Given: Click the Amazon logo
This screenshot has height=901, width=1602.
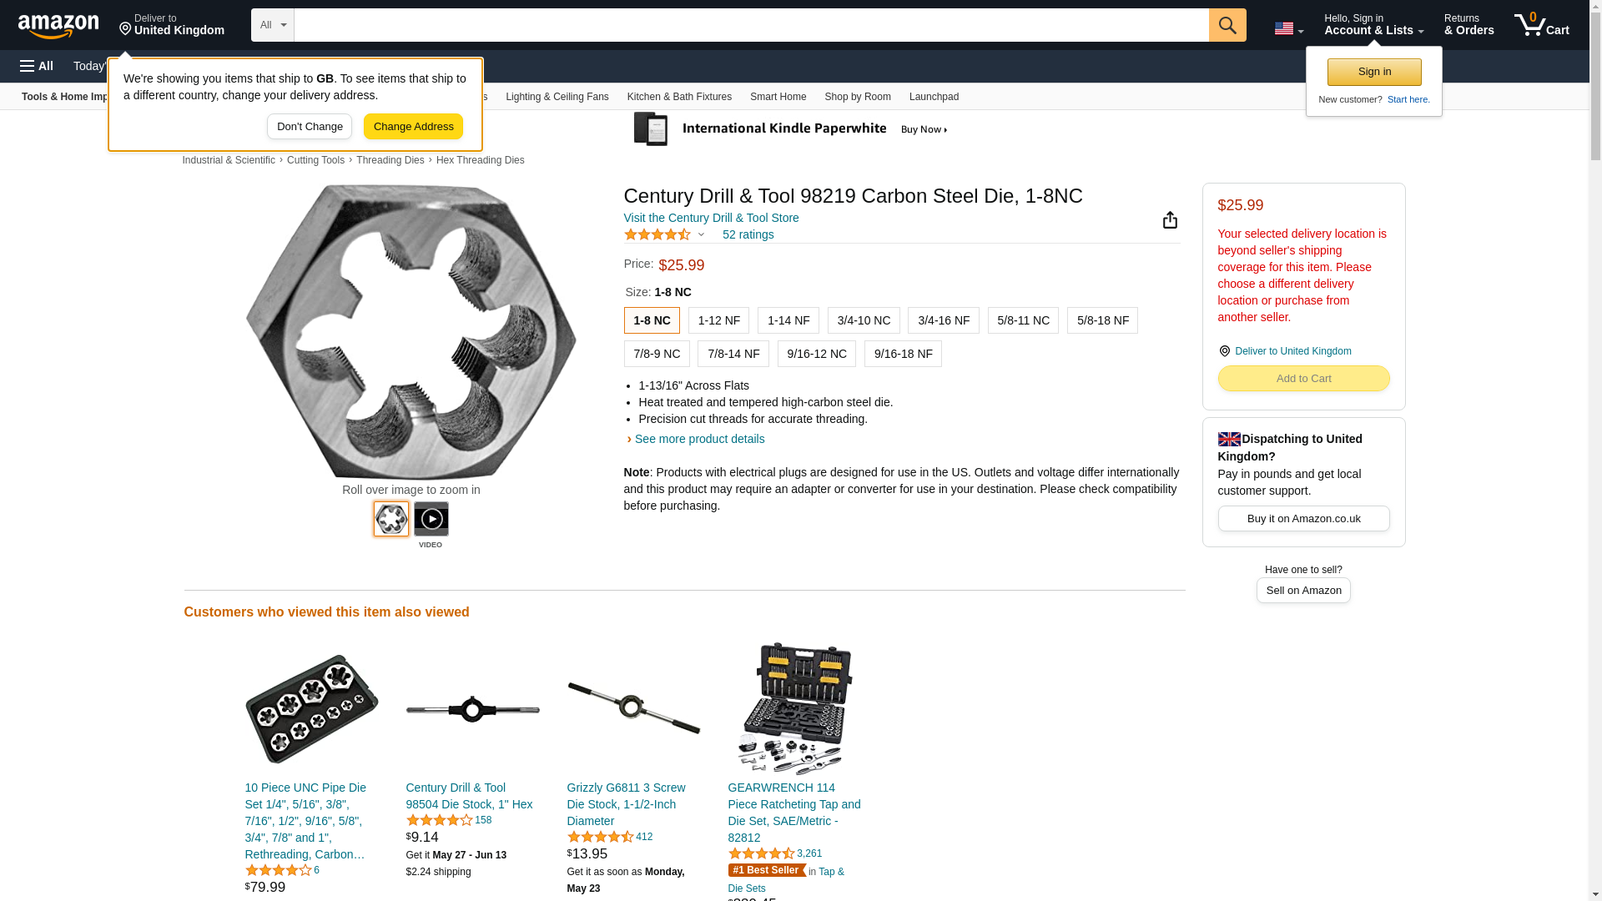Looking at the screenshot, I should (x=58, y=26).
